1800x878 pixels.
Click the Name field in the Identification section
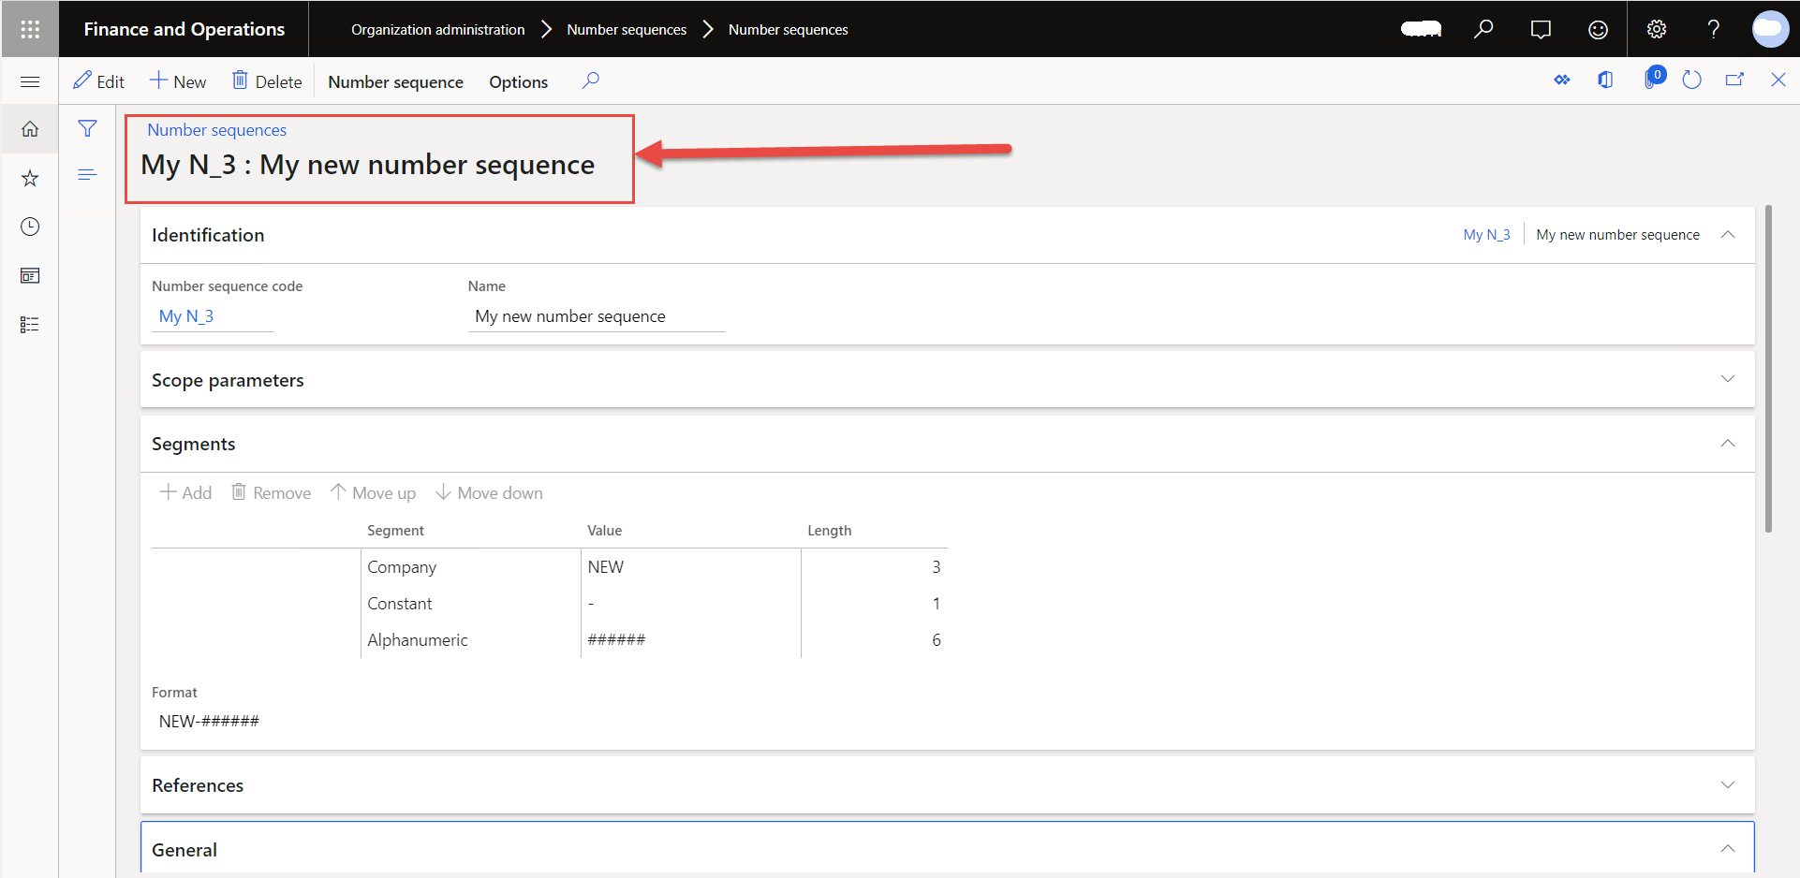coord(597,316)
